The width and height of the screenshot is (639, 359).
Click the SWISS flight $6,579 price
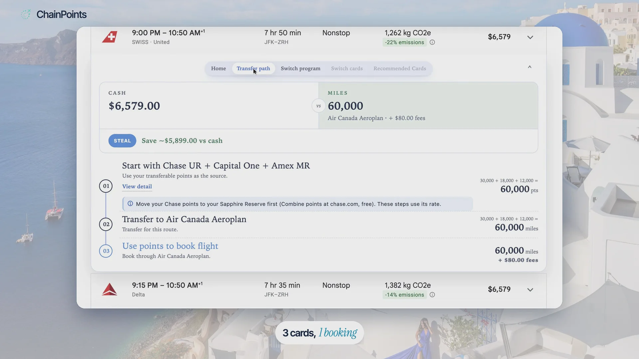coord(499,37)
